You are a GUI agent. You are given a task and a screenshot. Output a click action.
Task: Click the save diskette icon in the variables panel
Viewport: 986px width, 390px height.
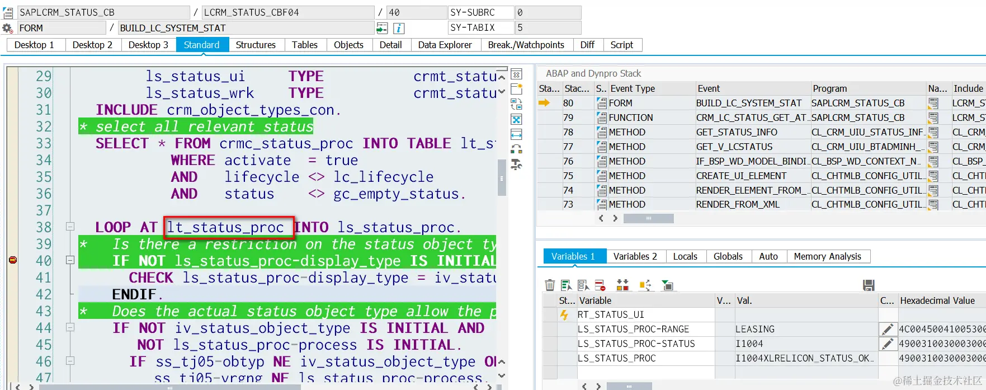pyautogui.click(x=869, y=285)
